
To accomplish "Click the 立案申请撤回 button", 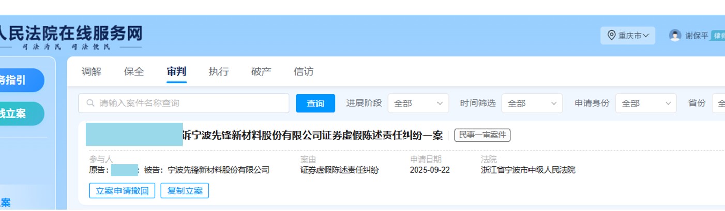I will click(x=122, y=191).
